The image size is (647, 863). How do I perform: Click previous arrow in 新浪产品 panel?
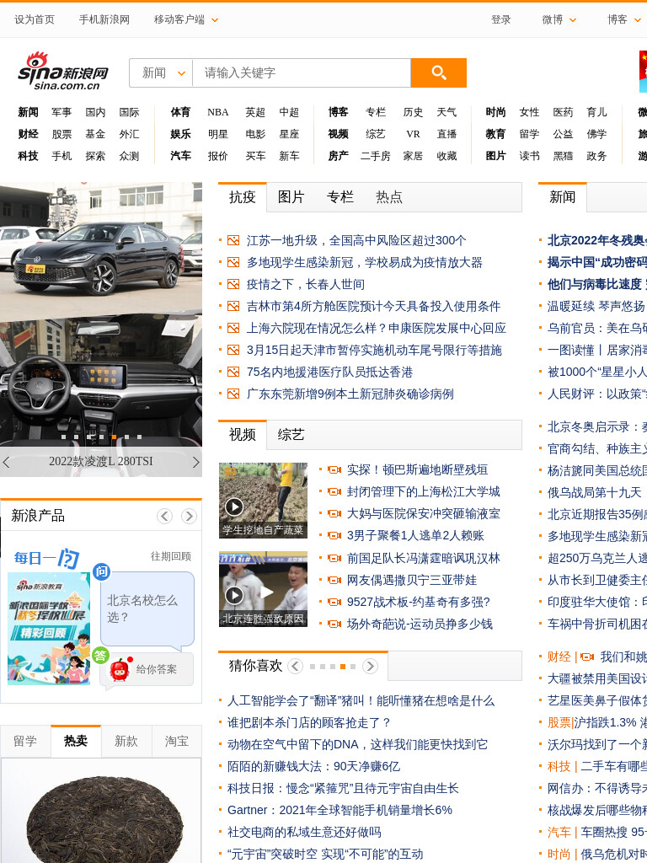click(x=164, y=516)
